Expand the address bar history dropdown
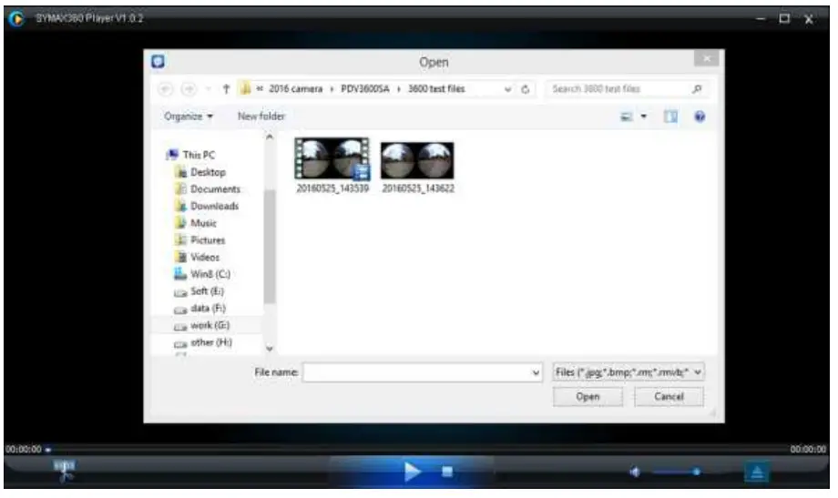 click(x=507, y=90)
